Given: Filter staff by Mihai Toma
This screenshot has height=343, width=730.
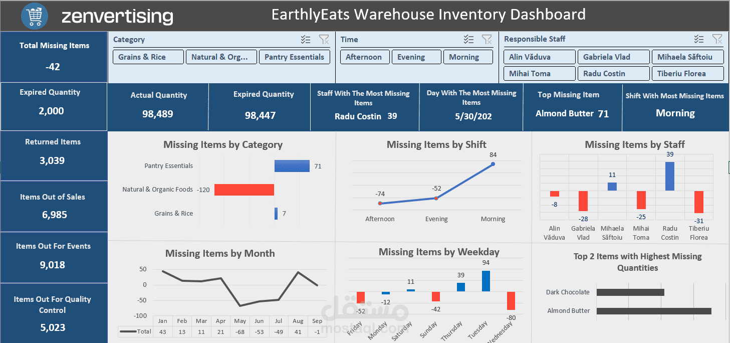Looking at the screenshot, I should click(540, 74).
